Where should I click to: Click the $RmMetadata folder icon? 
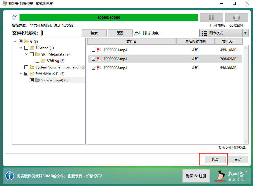(38, 54)
